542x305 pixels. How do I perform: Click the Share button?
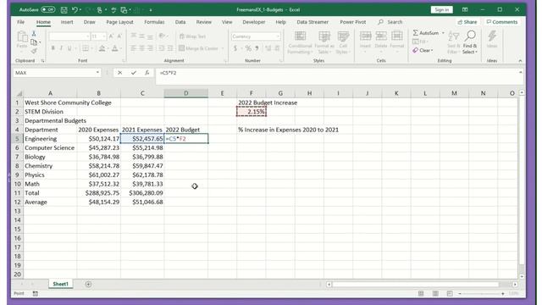pos(467,22)
